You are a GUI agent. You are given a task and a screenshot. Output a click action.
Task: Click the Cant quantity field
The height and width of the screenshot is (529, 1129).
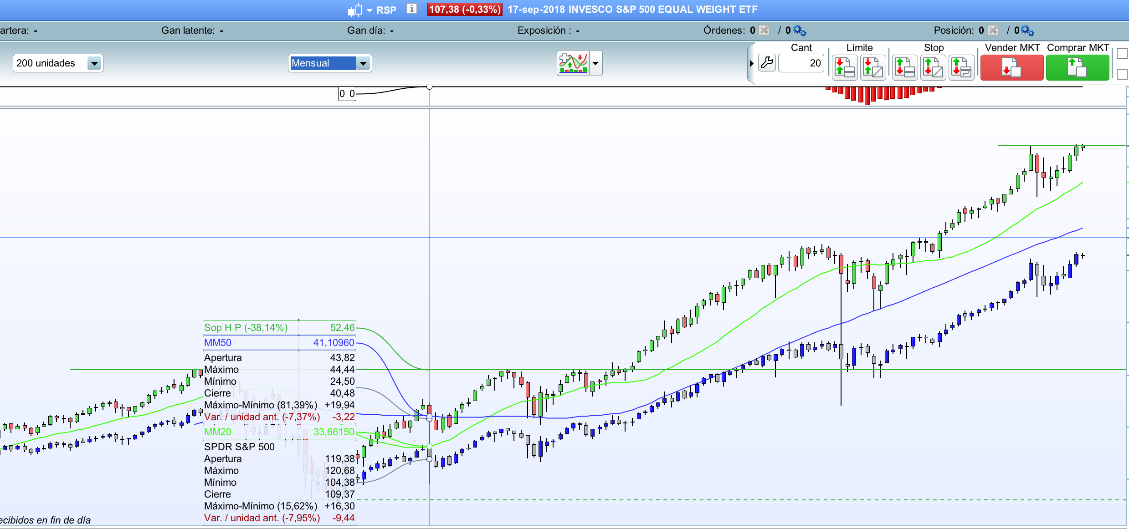(801, 63)
